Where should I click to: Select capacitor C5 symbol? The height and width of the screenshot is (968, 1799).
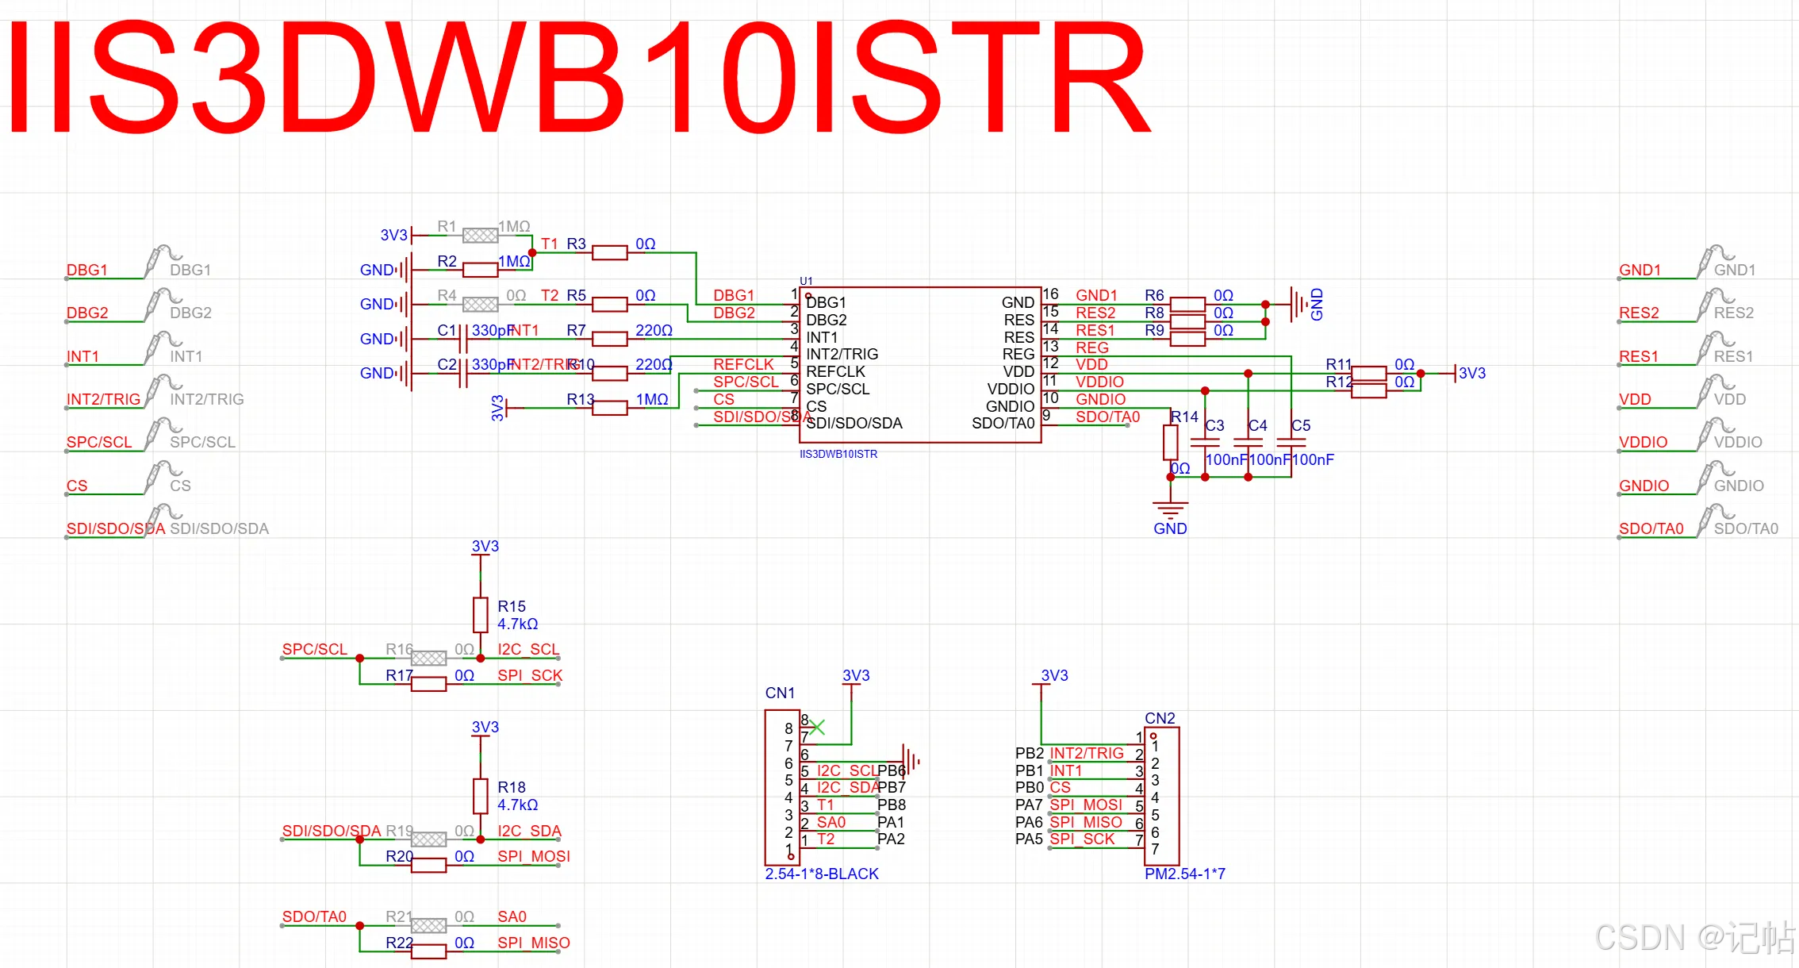click(1291, 442)
